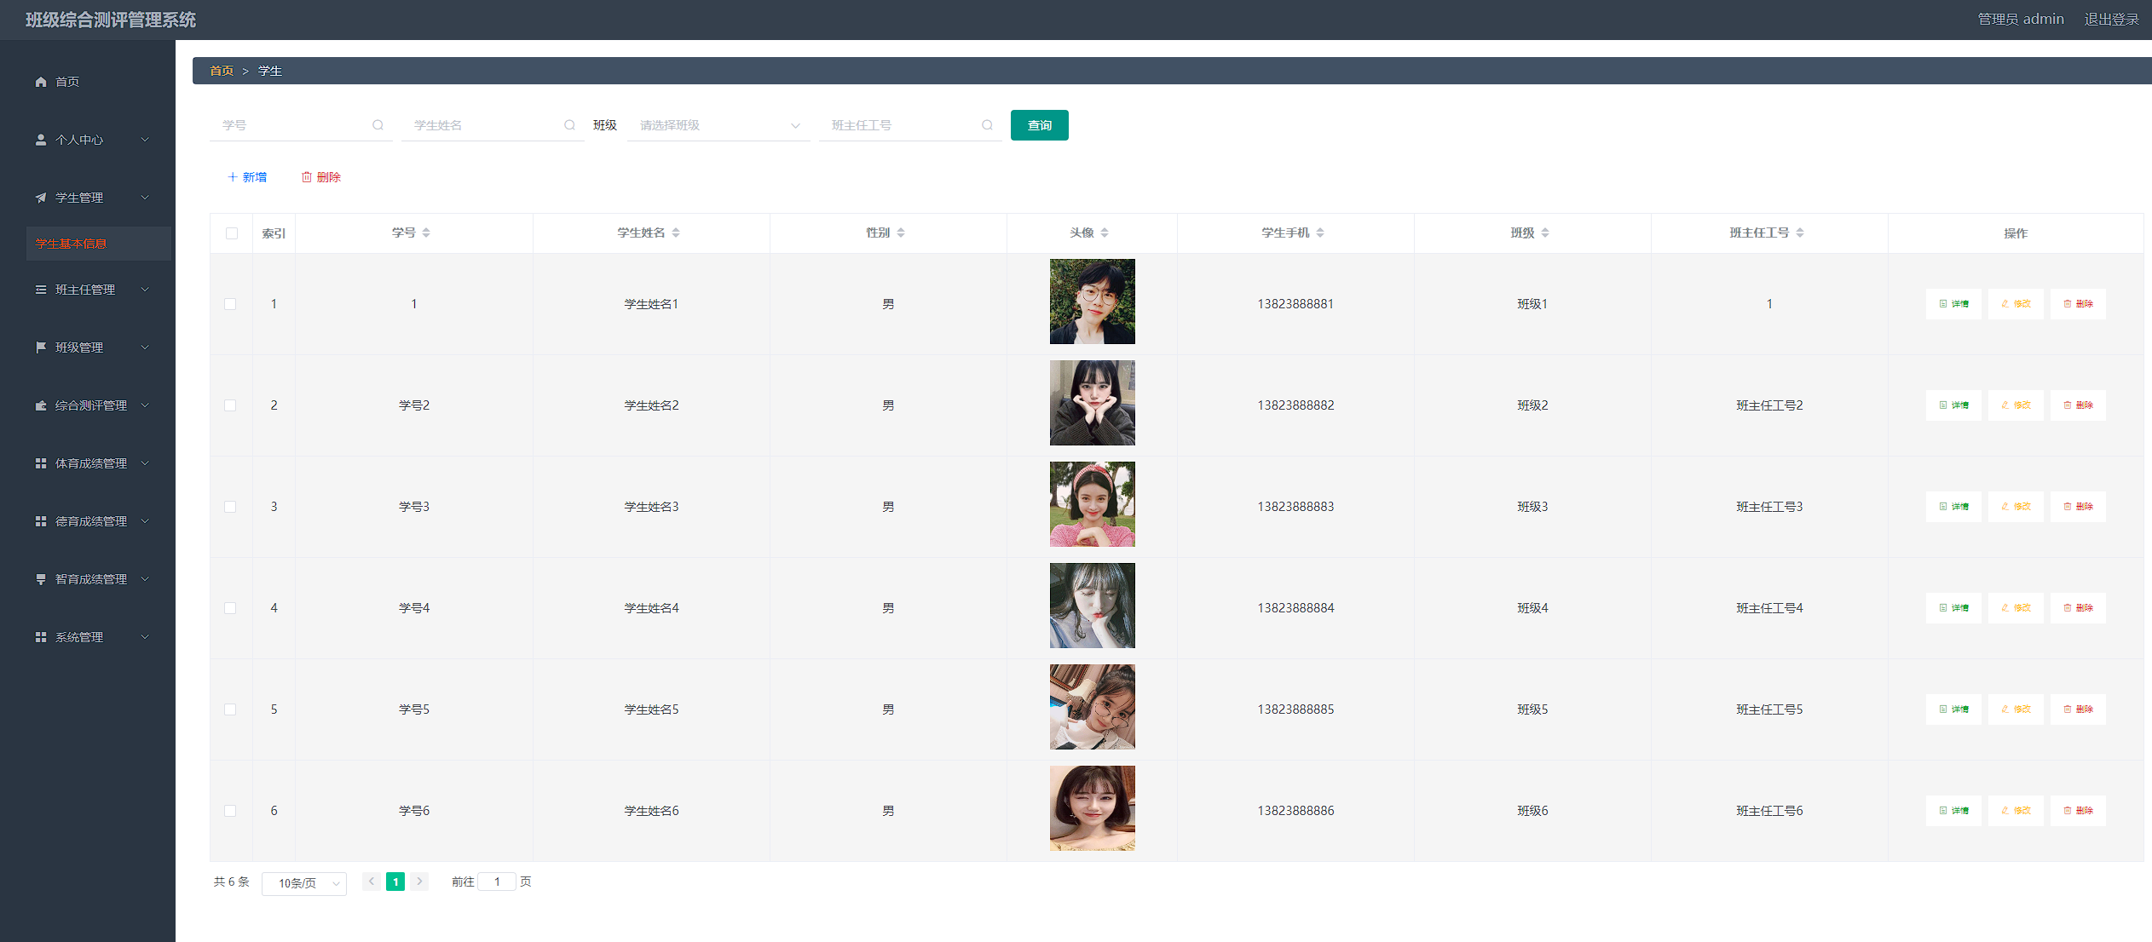Expand the 综合测评管理 sidebar menu

pyautogui.click(x=91, y=405)
